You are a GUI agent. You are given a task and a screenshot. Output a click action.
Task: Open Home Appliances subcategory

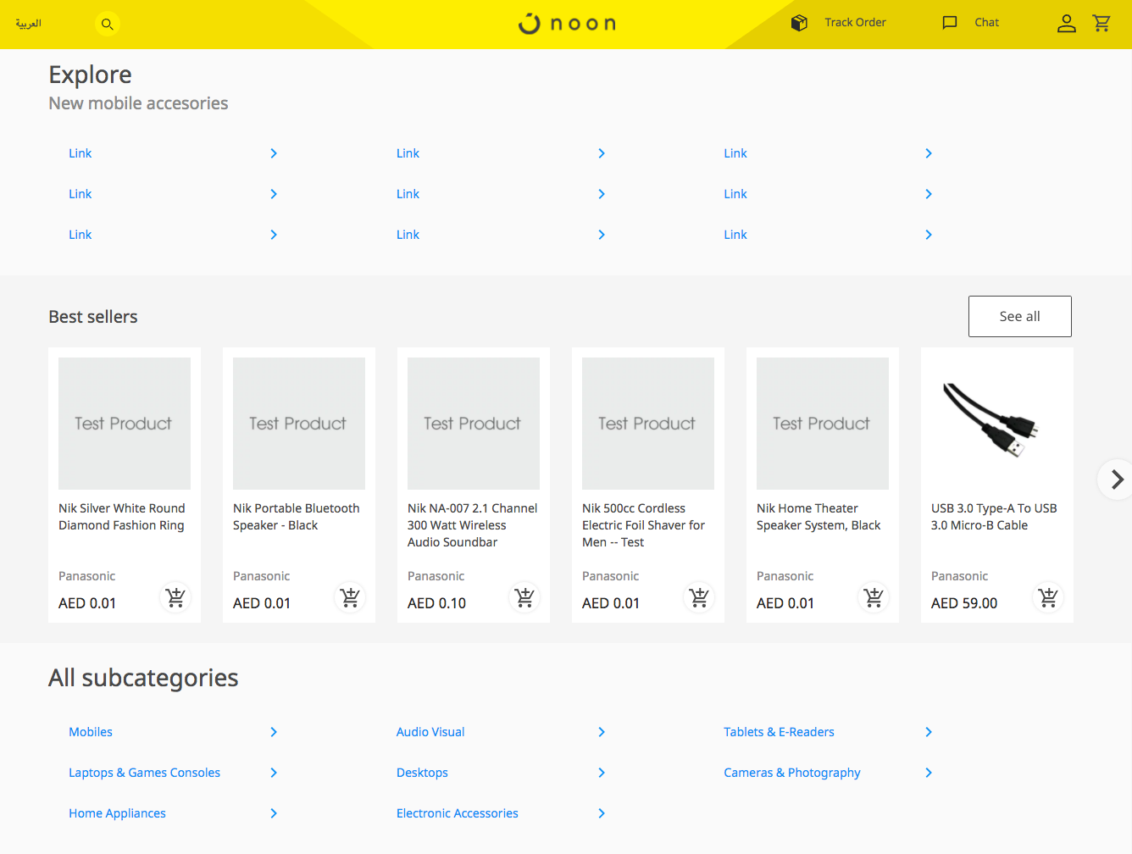pos(117,813)
